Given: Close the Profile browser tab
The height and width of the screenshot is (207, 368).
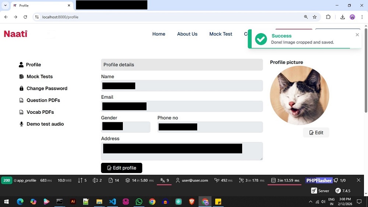Looking at the screenshot, I should pyautogui.click(x=69, y=6).
